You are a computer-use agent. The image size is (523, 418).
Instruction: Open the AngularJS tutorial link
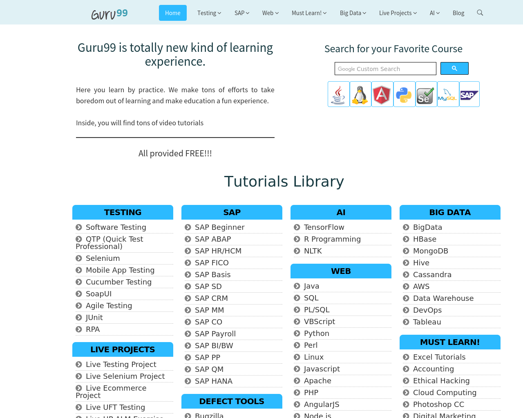click(x=322, y=405)
